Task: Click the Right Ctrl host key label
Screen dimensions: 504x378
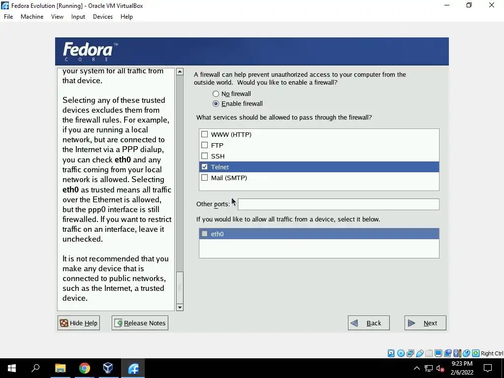Action: (x=492, y=353)
